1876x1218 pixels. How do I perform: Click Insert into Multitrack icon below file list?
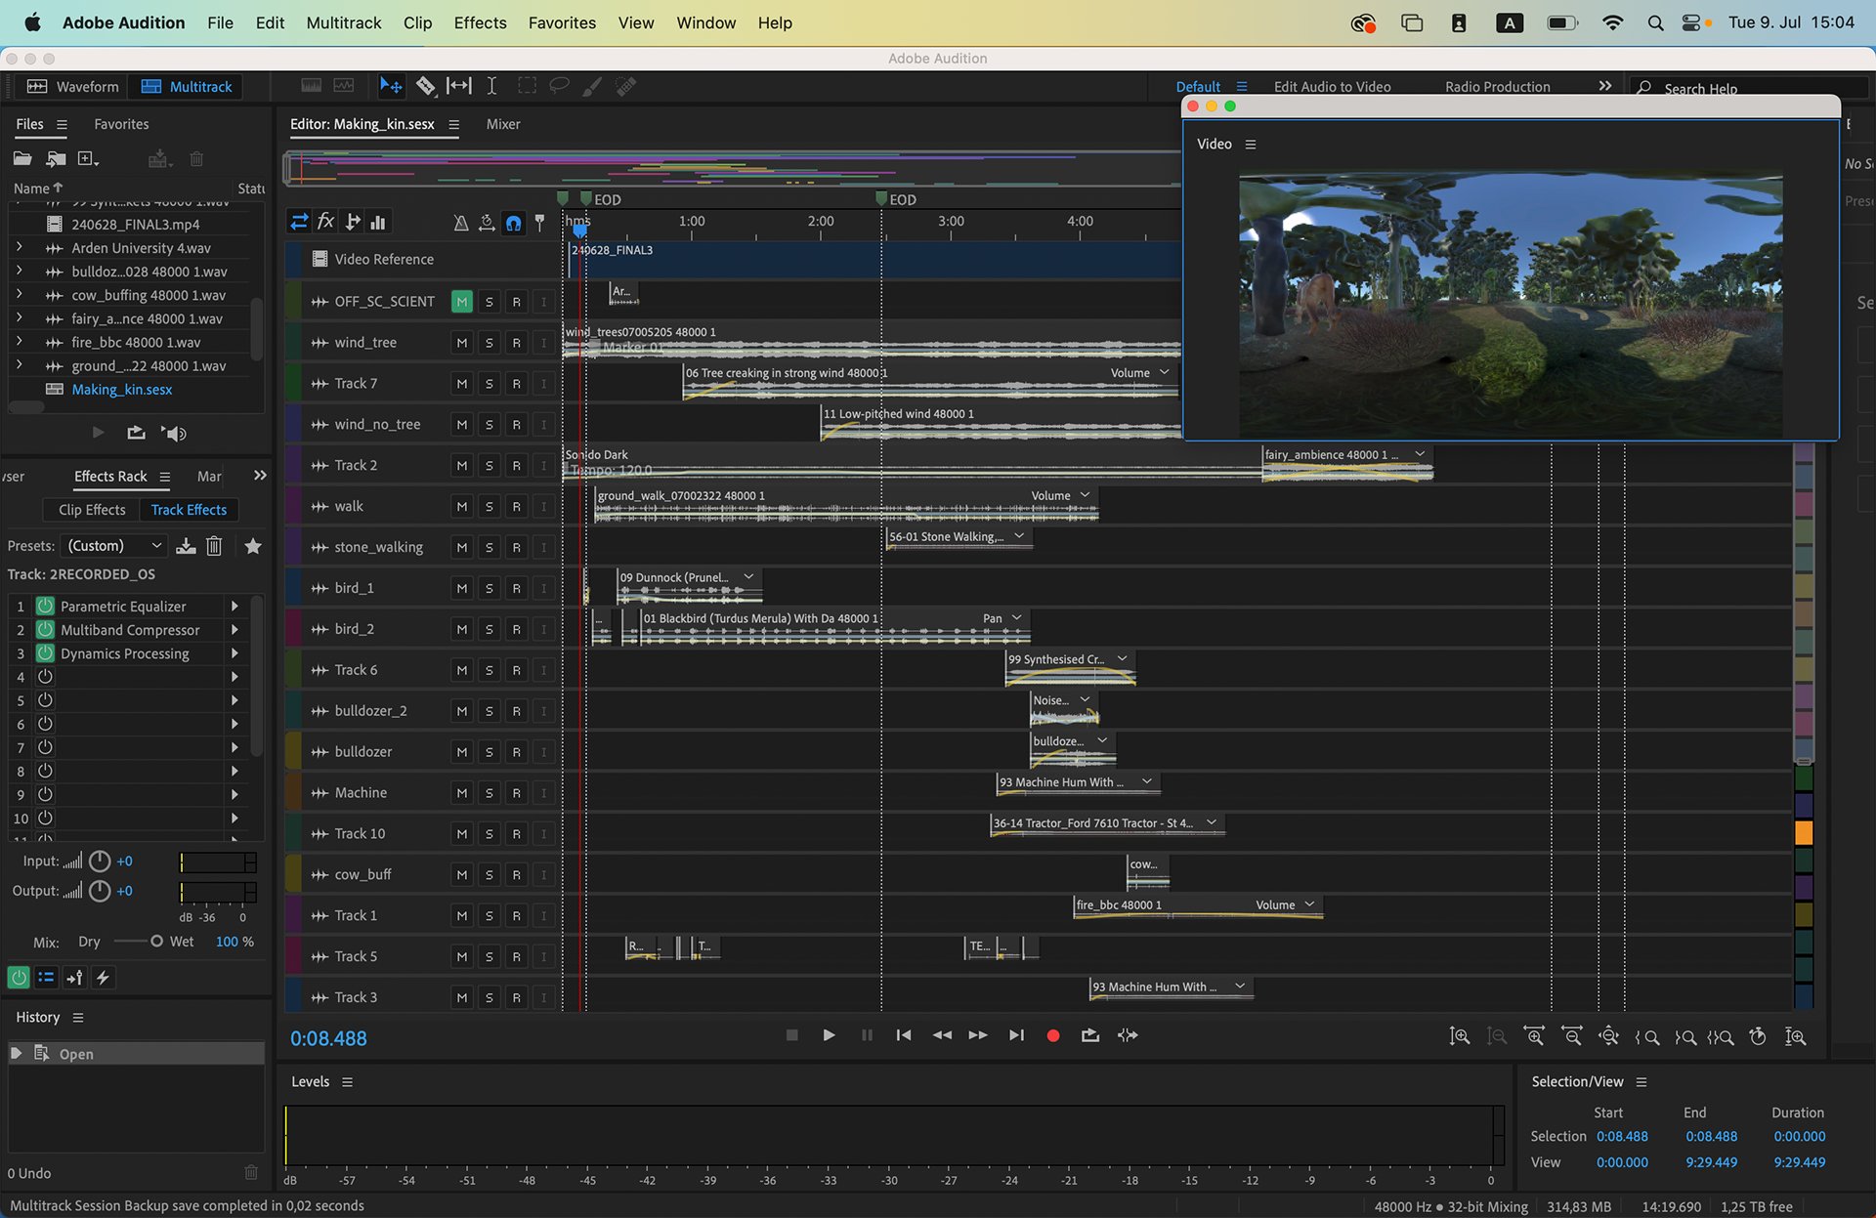click(136, 433)
